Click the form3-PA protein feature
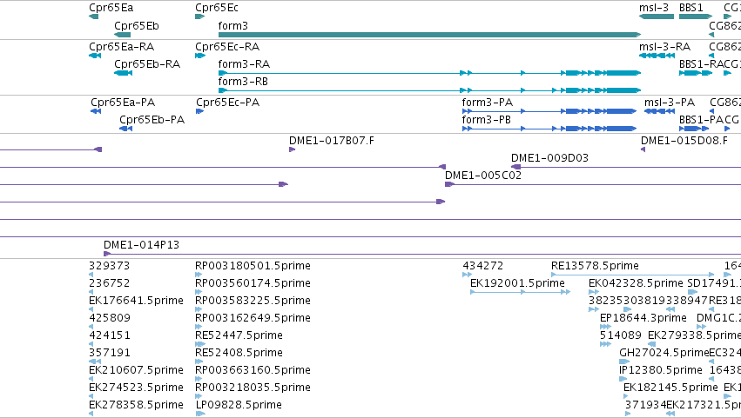Screen dimensions: 741x418 549,111
